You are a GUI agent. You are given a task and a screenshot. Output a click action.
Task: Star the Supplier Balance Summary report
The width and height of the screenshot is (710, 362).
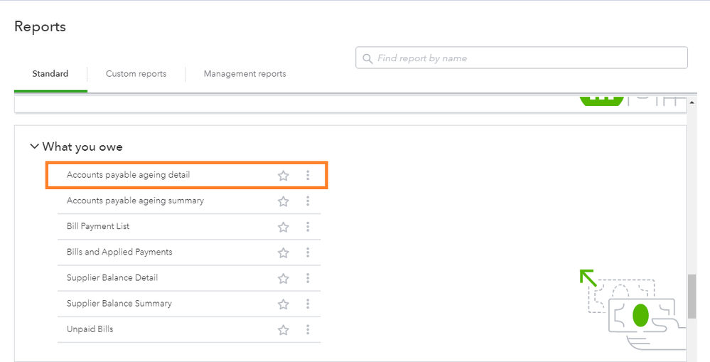(x=284, y=304)
